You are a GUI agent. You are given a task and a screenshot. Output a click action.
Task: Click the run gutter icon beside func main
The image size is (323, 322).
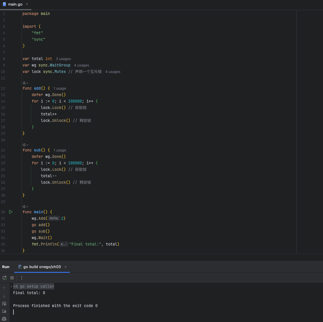(11, 212)
